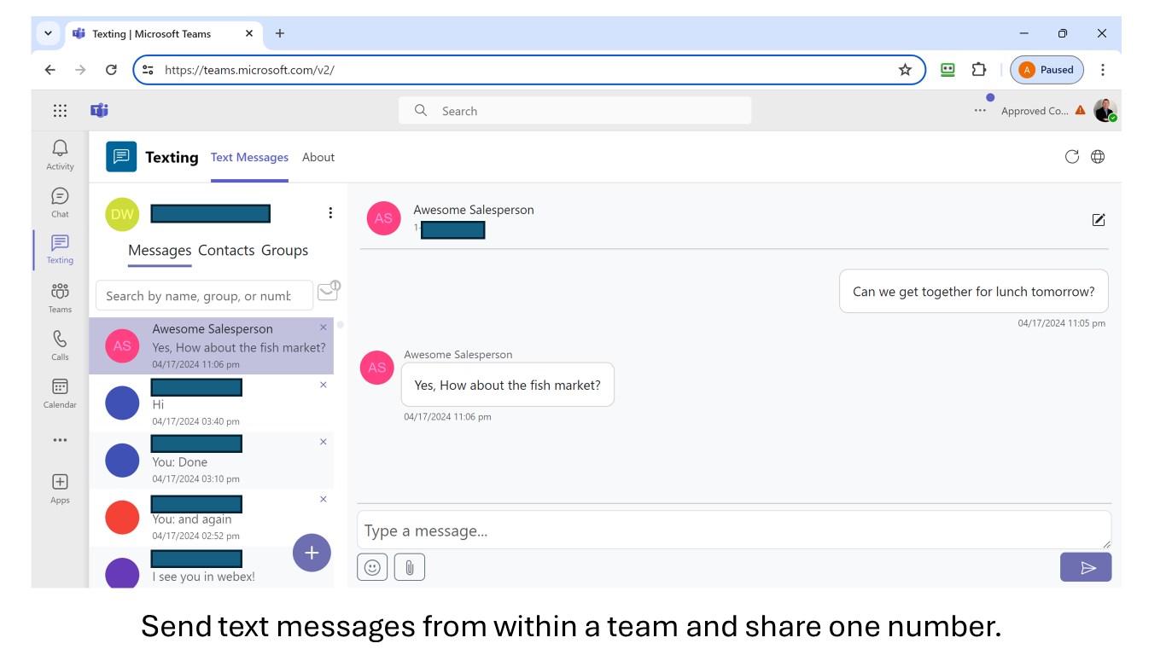Open the About tab
The width and height of the screenshot is (1166, 655).
point(318,157)
